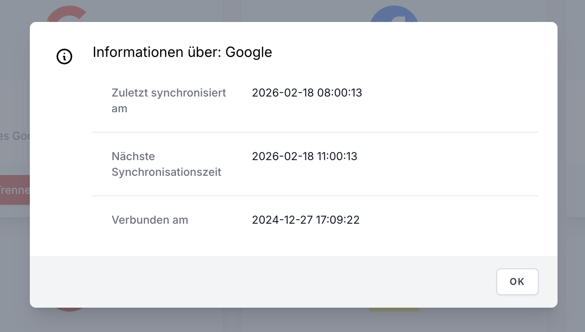Viewport: 585px width, 332px height.
Task: Click the blue logo behind dialog top
Action: point(394,14)
